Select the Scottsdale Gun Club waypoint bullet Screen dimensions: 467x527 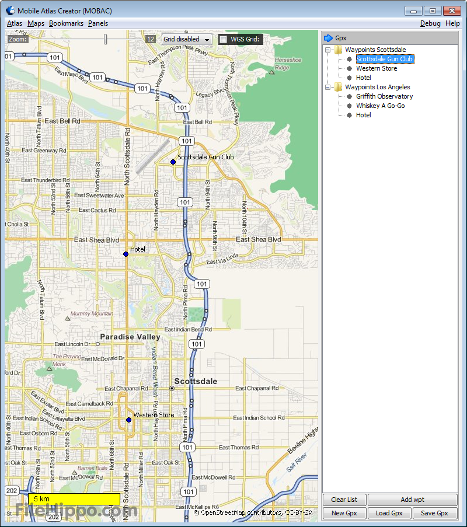348,58
